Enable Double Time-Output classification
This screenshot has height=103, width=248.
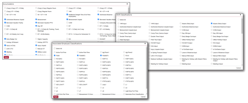click(x=149, y=36)
